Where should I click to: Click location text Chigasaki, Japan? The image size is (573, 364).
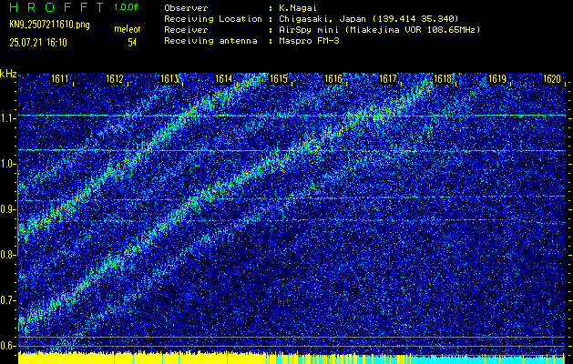[x=322, y=18]
